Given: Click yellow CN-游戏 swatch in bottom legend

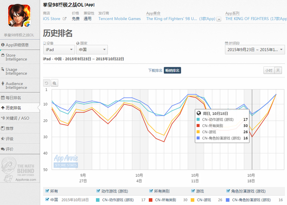Looking at the screenshot, I should (192, 200).
